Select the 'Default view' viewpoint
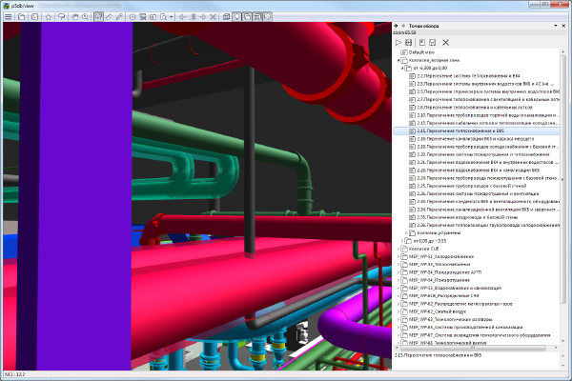The height and width of the screenshot is (381, 572). click(x=419, y=52)
